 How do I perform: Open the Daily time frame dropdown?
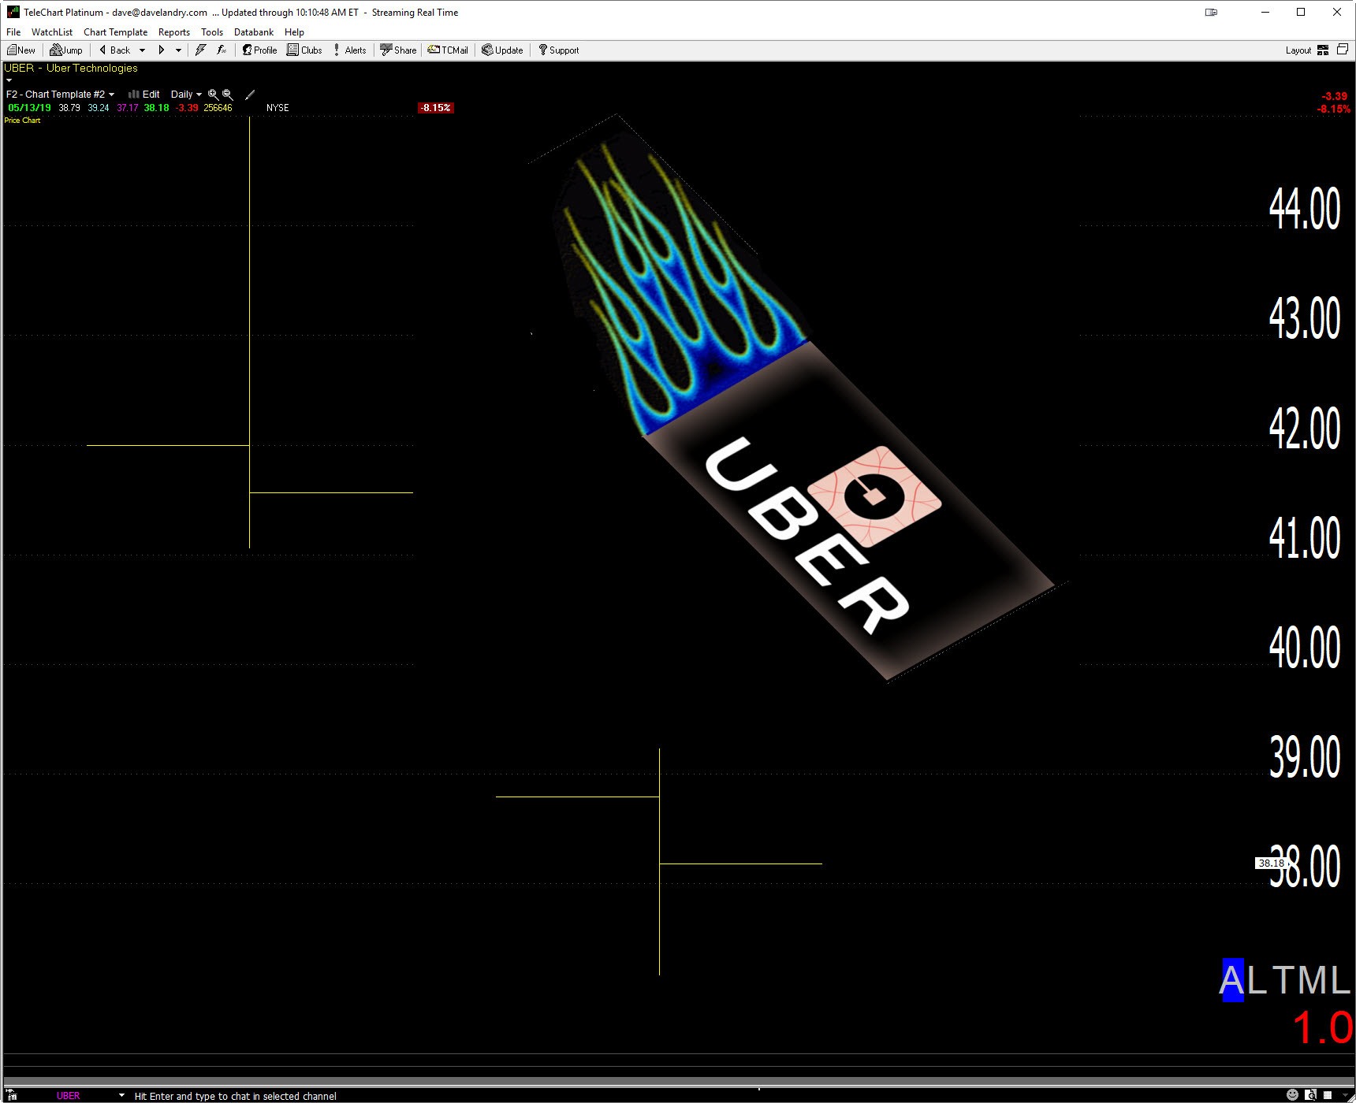pos(186,95)
